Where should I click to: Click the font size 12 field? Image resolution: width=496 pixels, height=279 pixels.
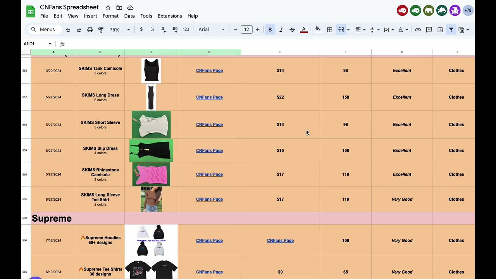246,30
